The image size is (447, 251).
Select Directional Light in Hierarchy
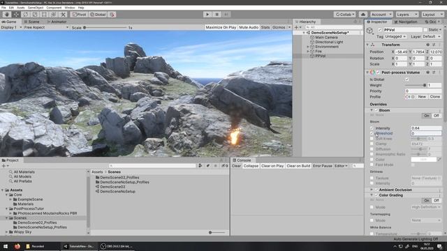coord(329,42)
